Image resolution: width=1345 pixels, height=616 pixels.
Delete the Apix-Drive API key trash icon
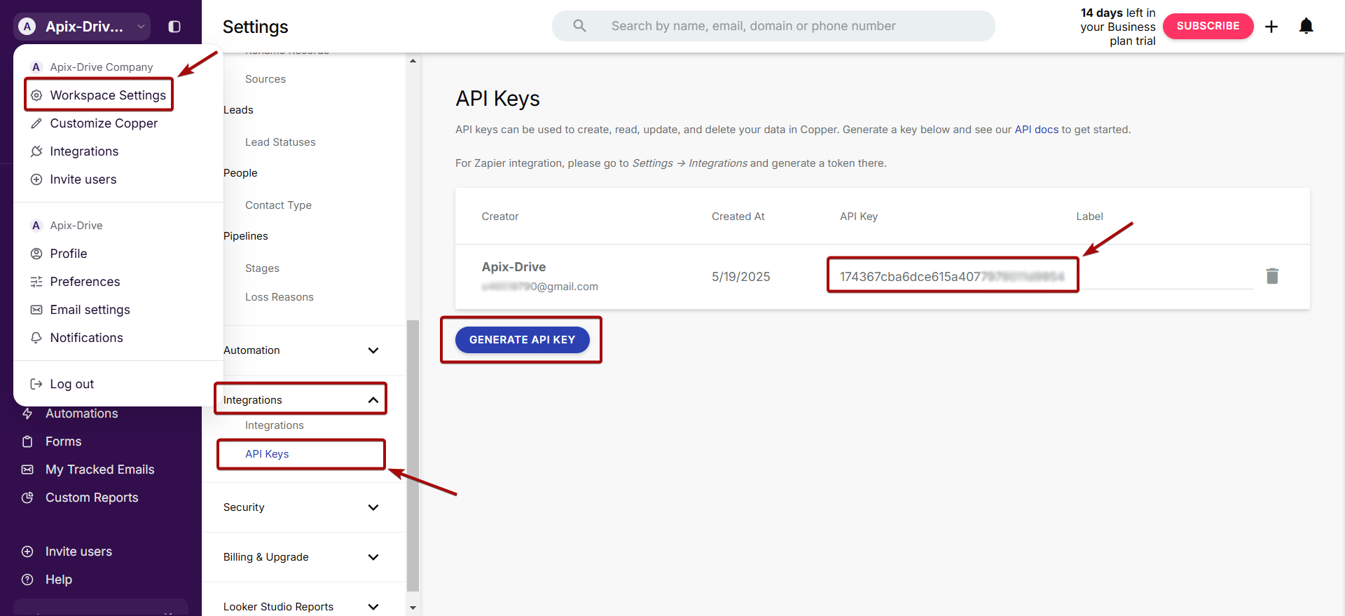point(1272,276)
